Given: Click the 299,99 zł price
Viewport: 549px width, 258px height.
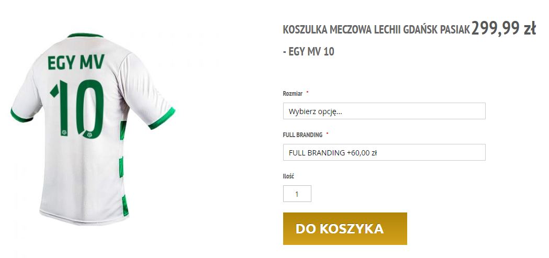Looking at the screenshot, I should coord(503,29).
